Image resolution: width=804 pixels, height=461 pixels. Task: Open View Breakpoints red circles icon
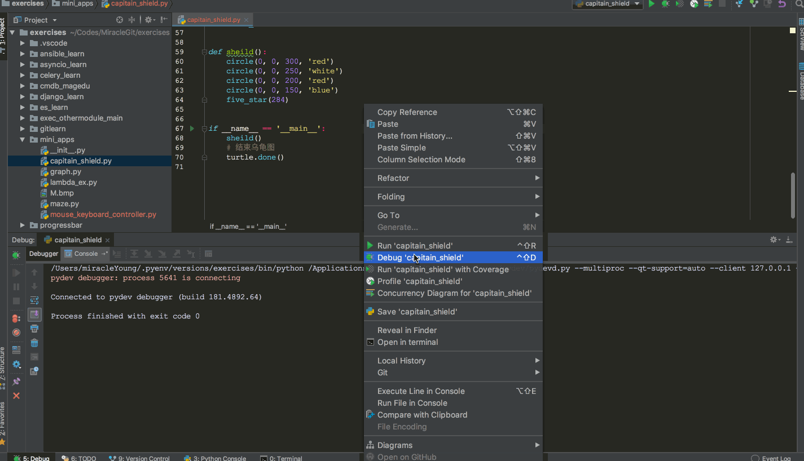[x=16, y=318]
